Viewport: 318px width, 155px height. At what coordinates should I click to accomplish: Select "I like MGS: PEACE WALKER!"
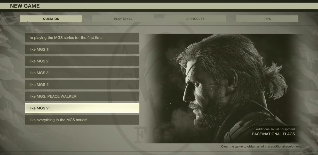pyautogui.click(x=82, y=96)
